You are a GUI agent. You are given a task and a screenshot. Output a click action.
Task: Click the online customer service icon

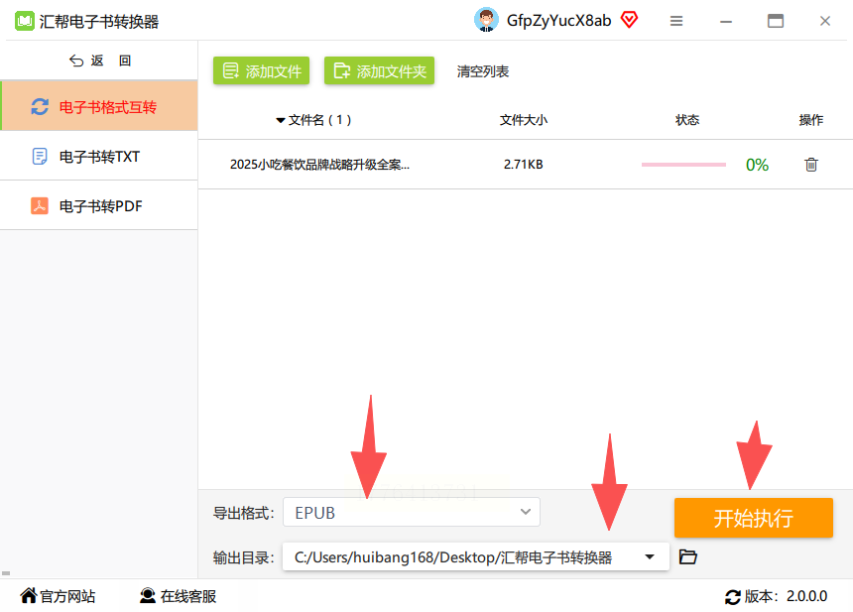148,596
